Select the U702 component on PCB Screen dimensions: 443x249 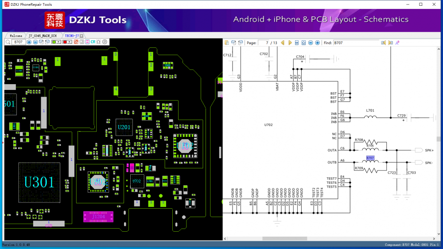tap(137, 181)
